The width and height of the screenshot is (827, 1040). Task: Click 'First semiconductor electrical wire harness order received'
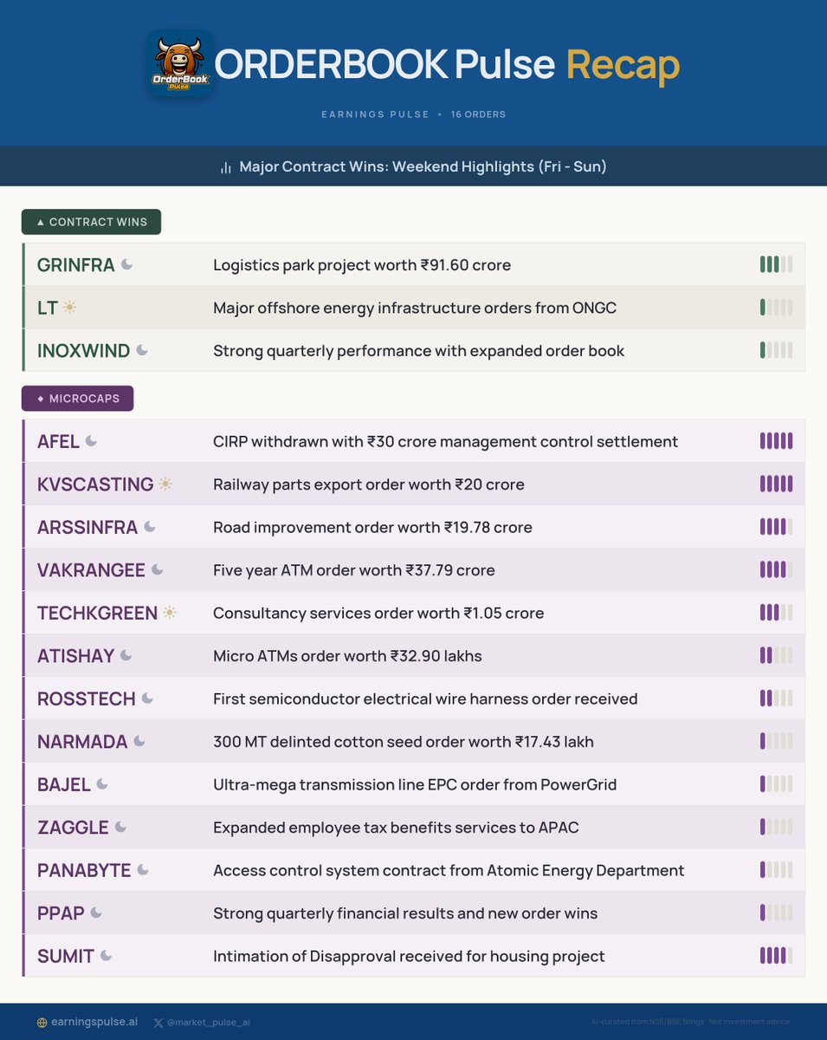tap(425, 699)
